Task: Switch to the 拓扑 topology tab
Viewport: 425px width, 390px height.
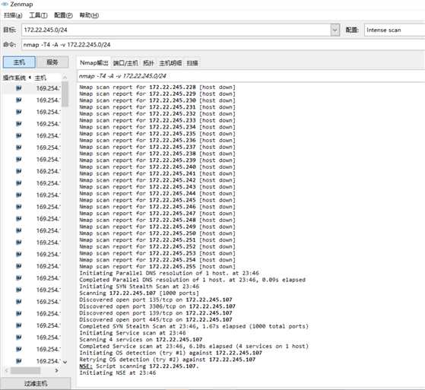Action: [148, 63]
